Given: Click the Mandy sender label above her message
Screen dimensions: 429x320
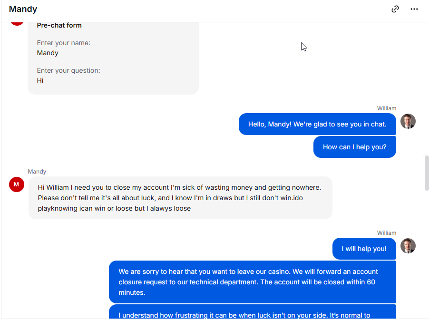Looking at the screenshot, I should point(37,172).
